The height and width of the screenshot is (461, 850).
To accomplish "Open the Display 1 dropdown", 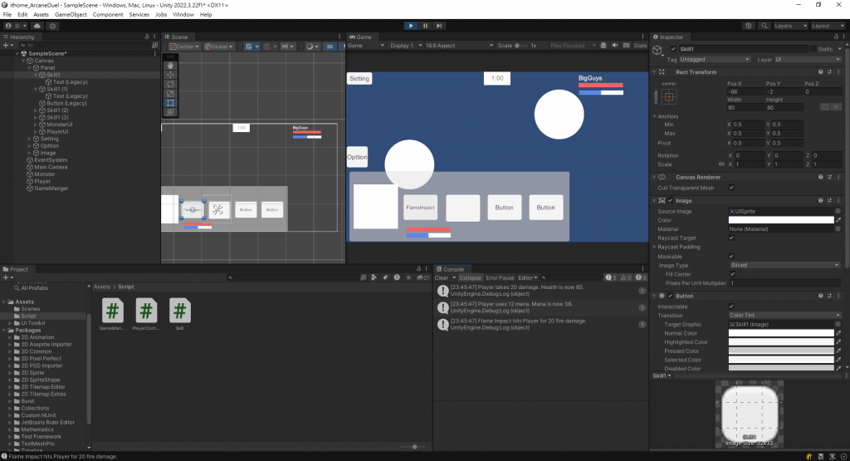I will (x=405, y=46).
